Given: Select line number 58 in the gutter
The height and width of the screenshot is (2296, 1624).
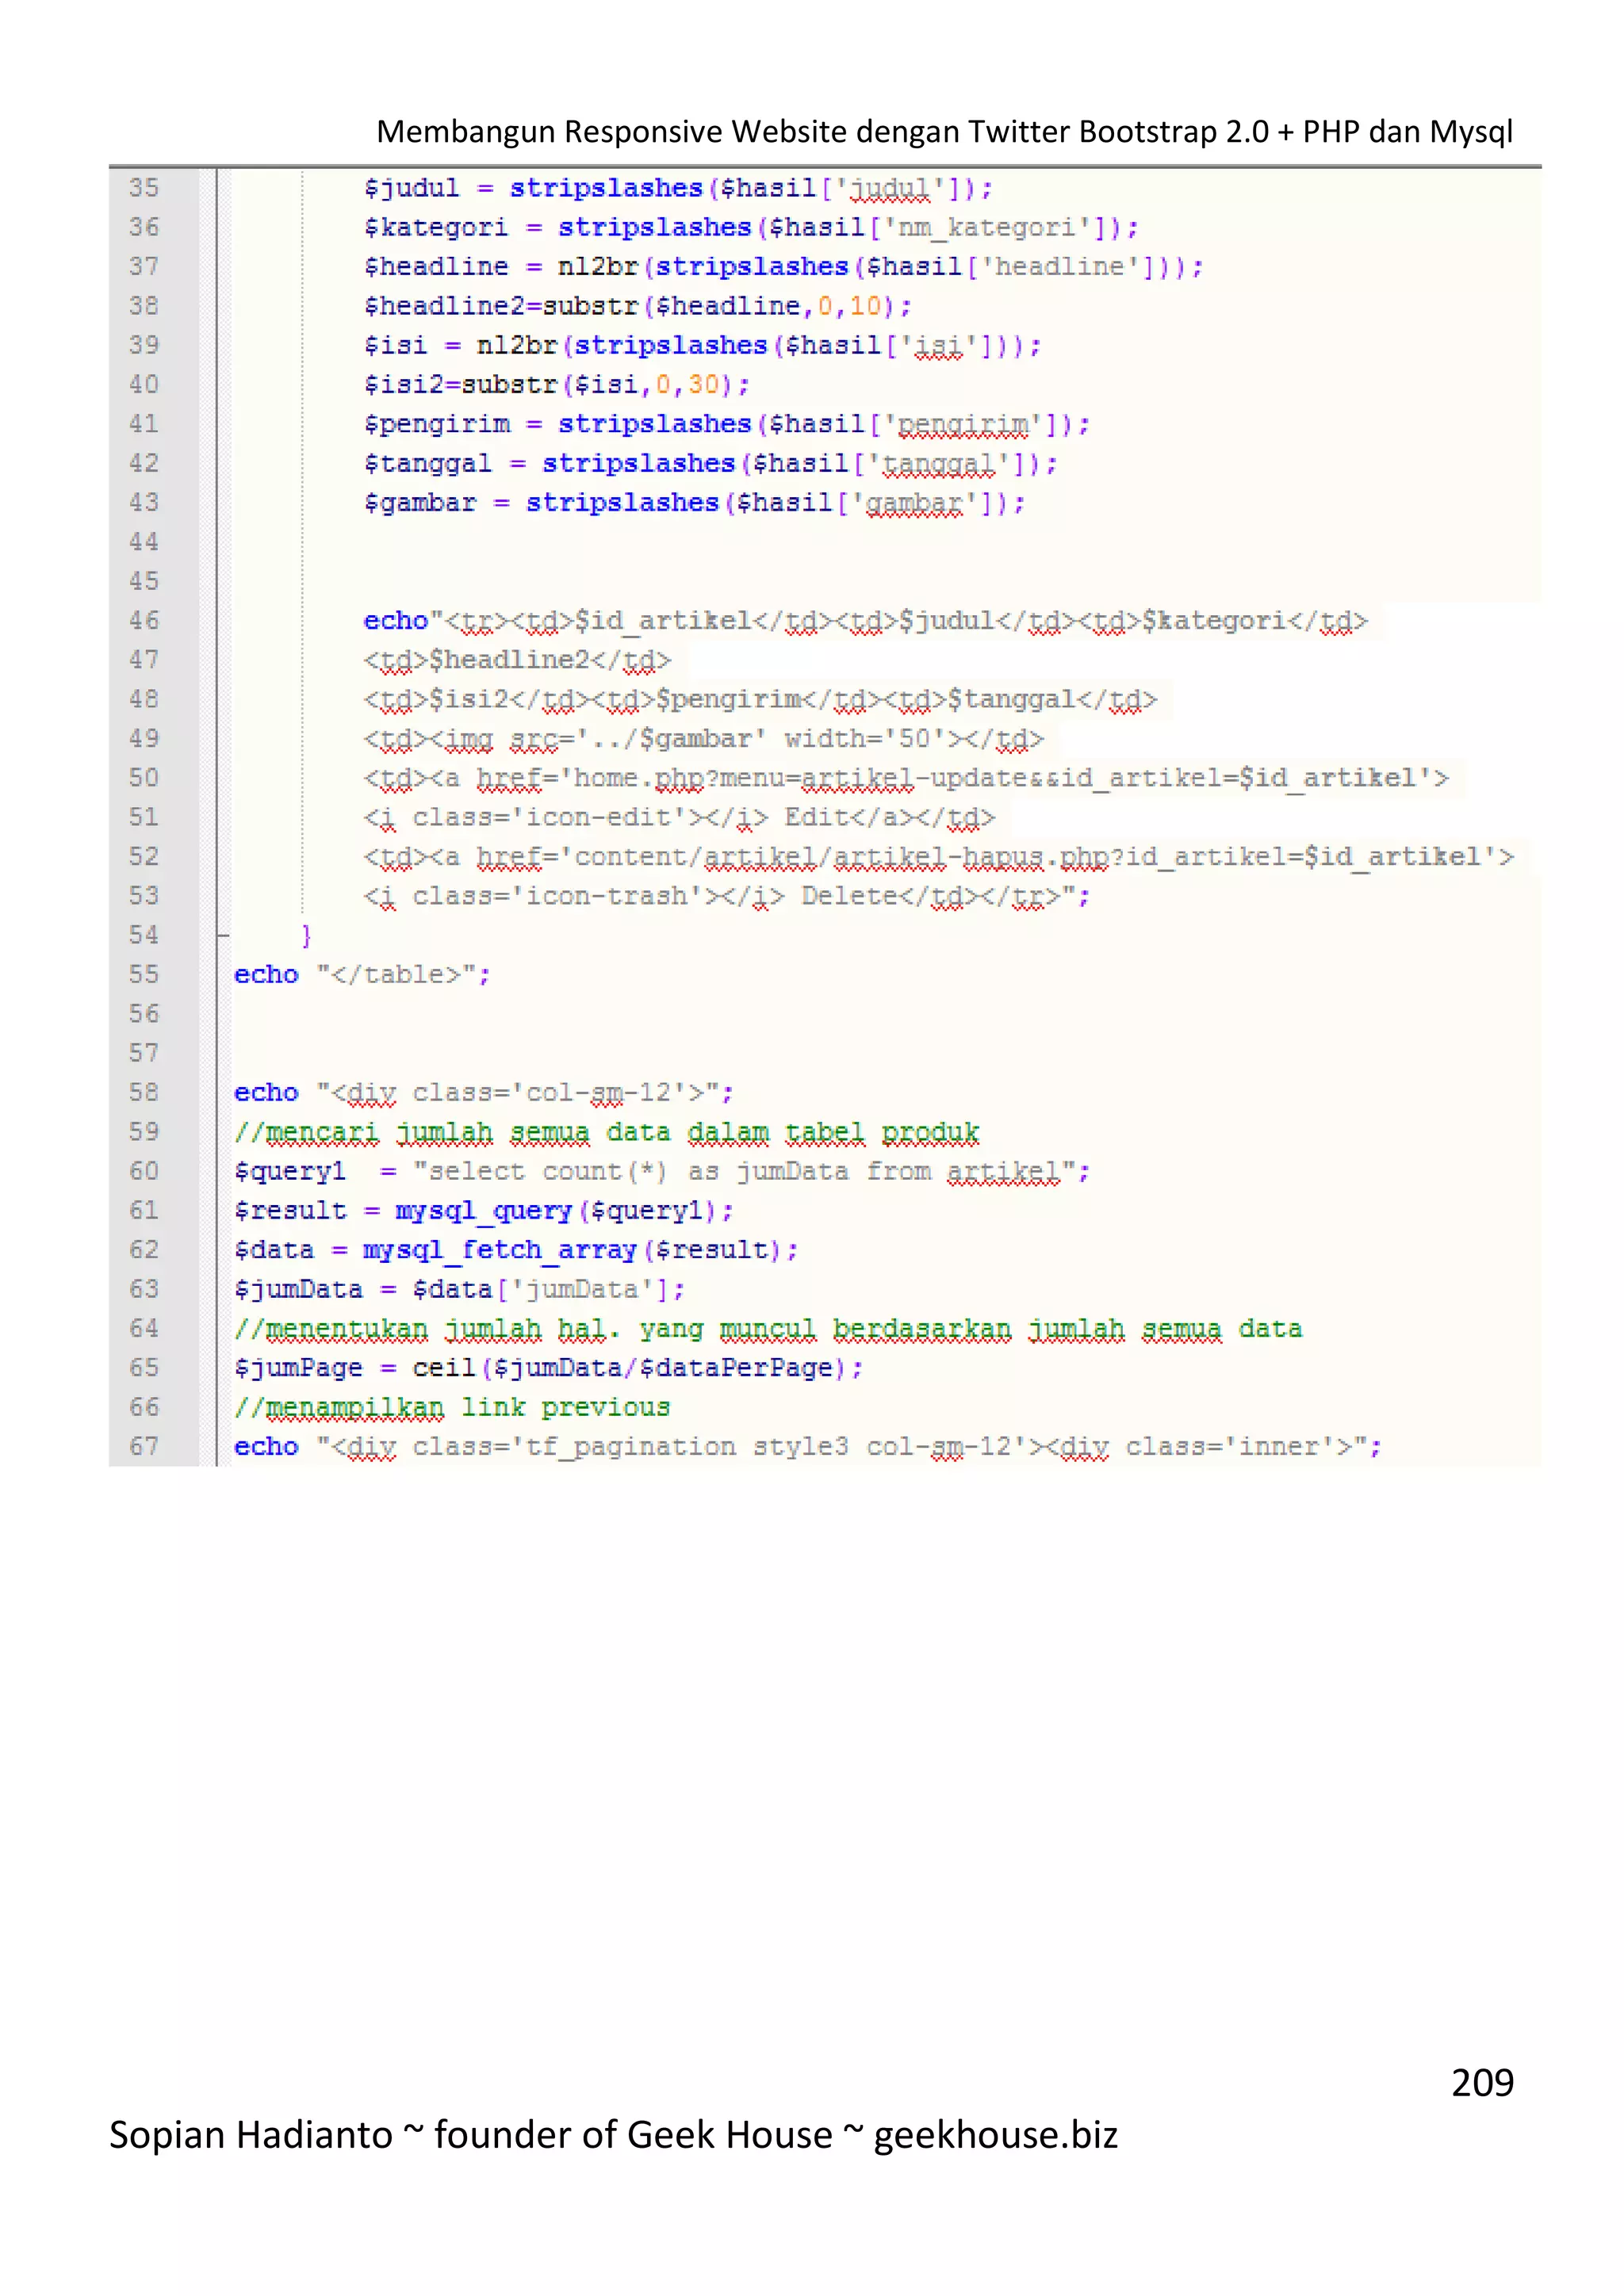Looking at the screenshot, I should [144, 1093].
